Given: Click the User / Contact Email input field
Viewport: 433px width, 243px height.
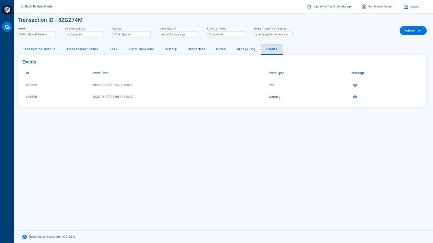Looking at the screenshot, I should [273, 34].
